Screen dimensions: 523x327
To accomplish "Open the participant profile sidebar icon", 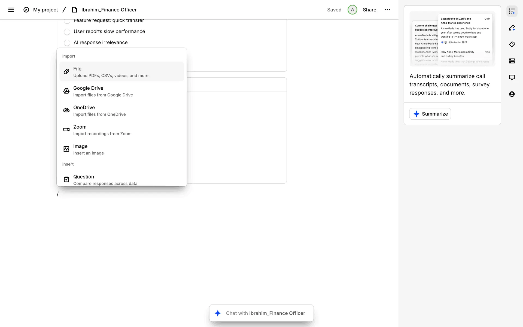I will (512, 94).
